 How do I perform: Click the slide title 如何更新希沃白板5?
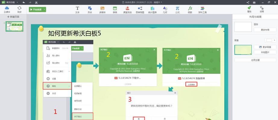click(x=75, y=33)
